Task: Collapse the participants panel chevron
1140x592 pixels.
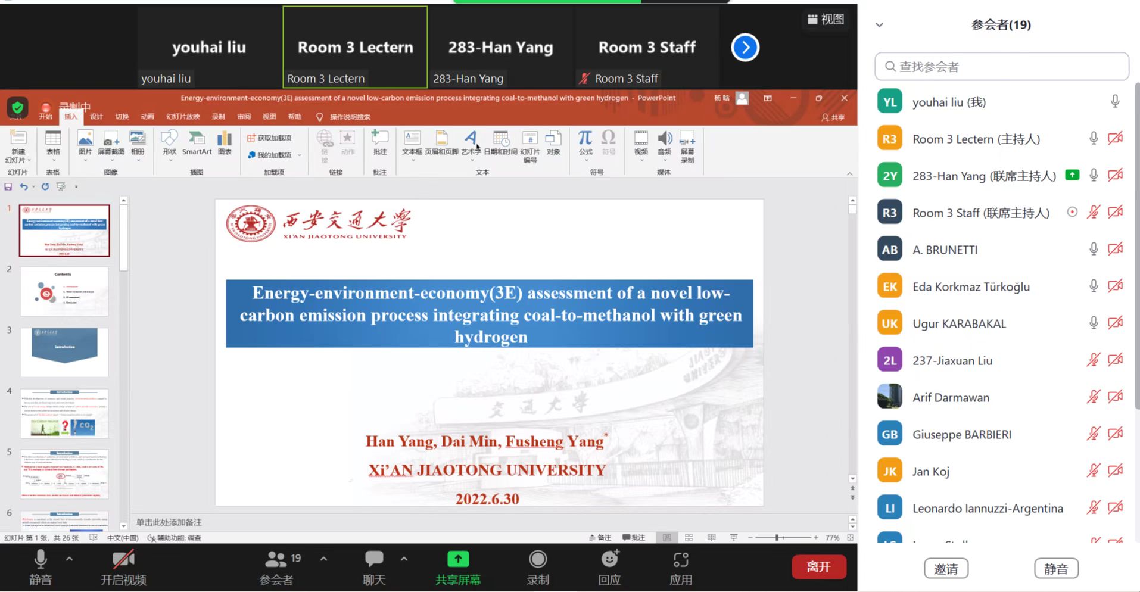Action: (879, 25)
